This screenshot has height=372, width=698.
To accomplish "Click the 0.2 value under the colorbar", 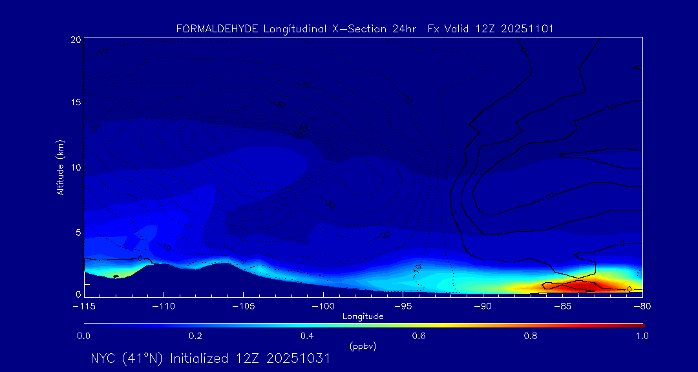I will (195, 336).
